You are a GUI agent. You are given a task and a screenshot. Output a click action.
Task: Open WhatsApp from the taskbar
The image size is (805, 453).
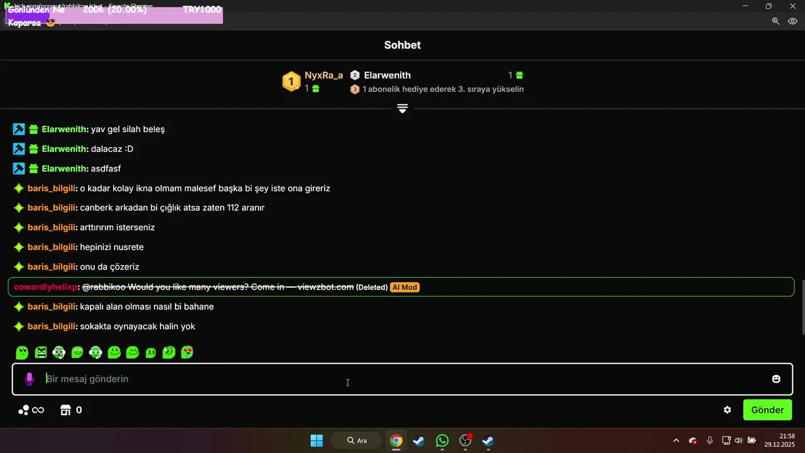[442, 440]
